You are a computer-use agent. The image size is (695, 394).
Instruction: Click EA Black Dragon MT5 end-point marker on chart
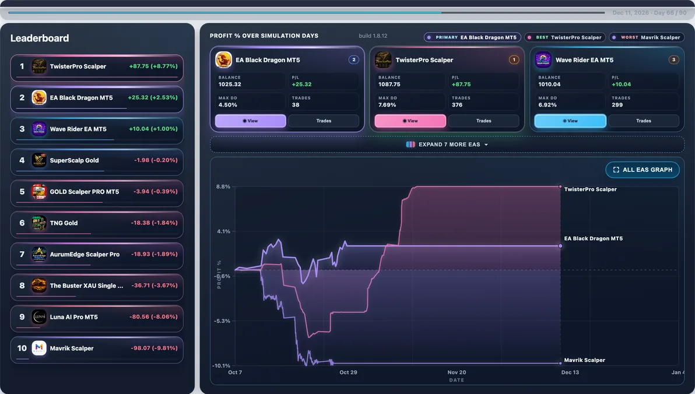[560, 245]
